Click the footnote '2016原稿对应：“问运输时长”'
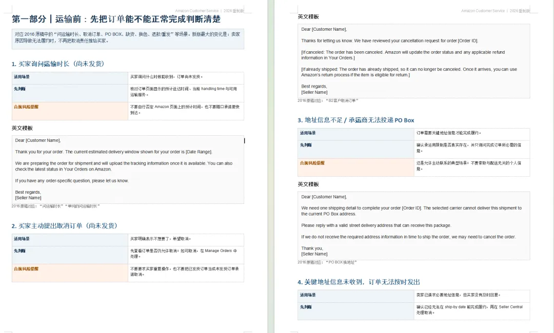This screenshot has width=554, height=333. pyautogui.click(x=55, y=206)
